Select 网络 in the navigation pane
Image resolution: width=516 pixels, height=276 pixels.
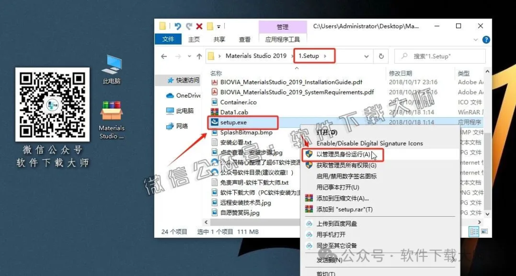(x=177, y=126)
